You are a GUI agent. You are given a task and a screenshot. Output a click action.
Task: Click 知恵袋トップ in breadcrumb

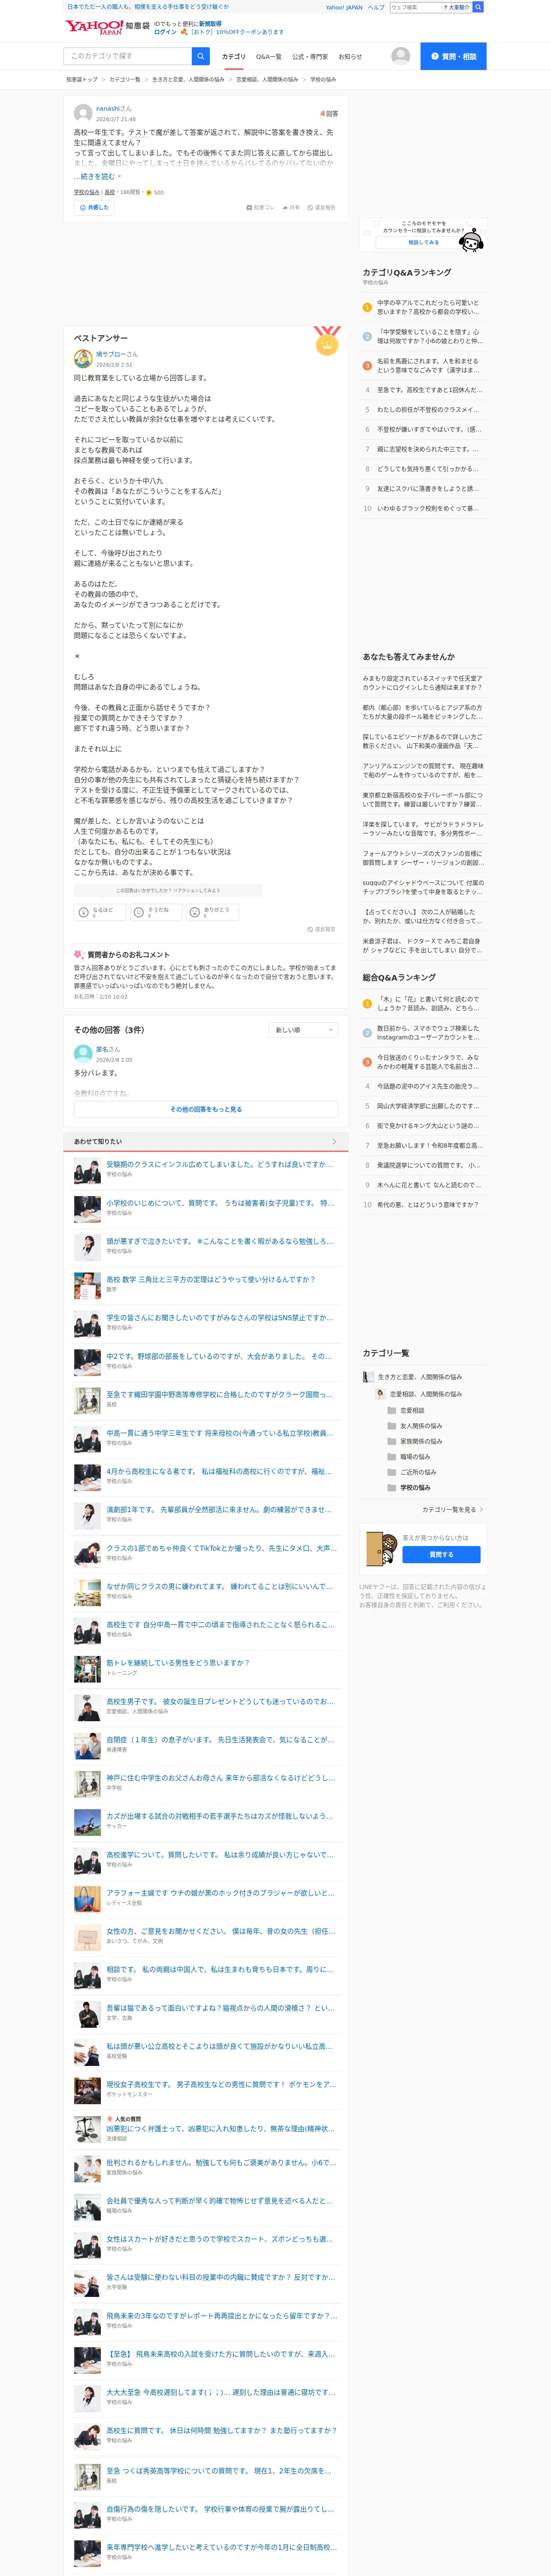click(x=82, y=79)
